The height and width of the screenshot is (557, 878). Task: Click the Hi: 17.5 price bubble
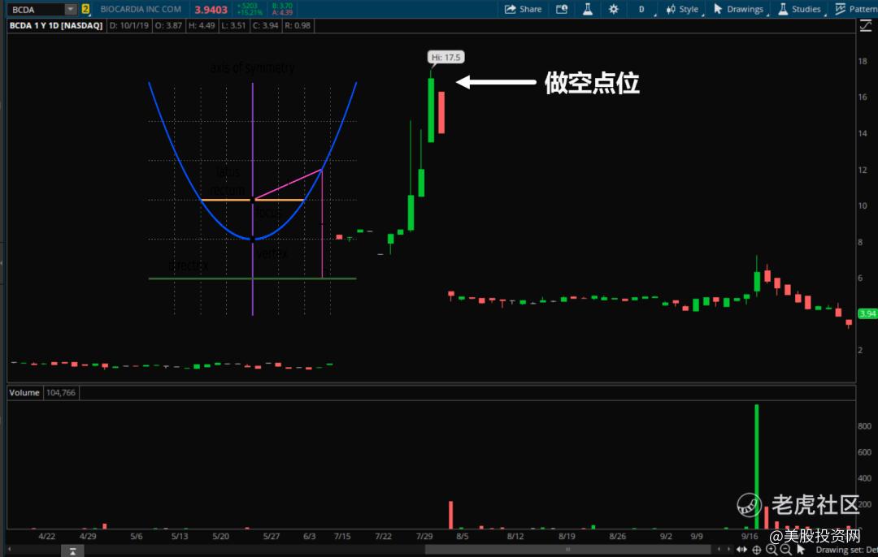click(x=446, y=57)
